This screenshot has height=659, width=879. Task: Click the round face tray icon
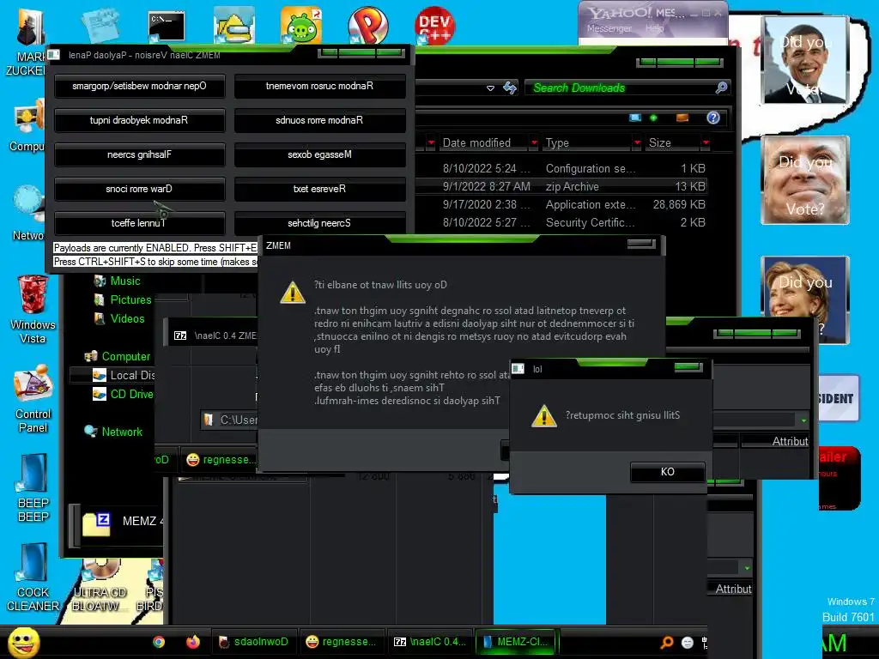click(688, 643)
